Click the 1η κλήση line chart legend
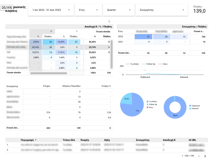The image size is (214, 160). click(132, 64)
